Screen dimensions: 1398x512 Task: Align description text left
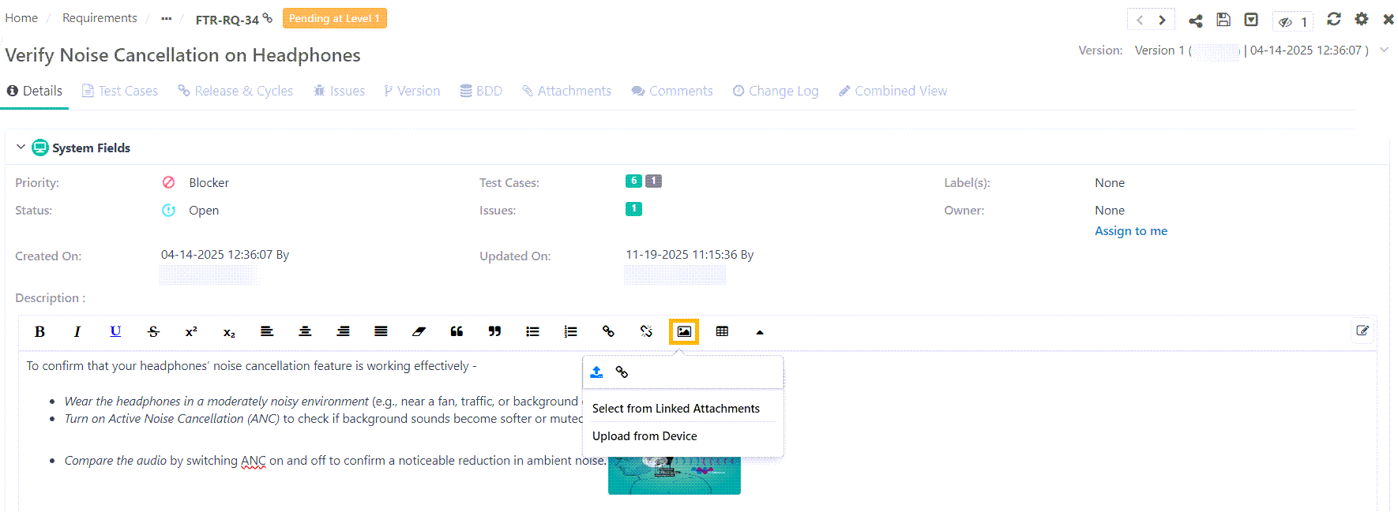click(267, 331)
